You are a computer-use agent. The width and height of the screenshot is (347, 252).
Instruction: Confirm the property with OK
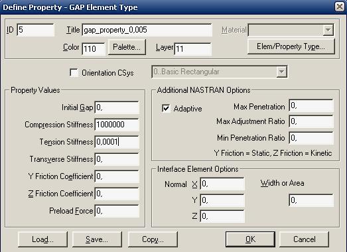click(x=250, y=239)
